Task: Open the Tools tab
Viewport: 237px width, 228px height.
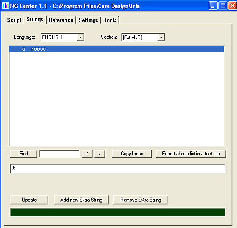Action: coord(110,20)
